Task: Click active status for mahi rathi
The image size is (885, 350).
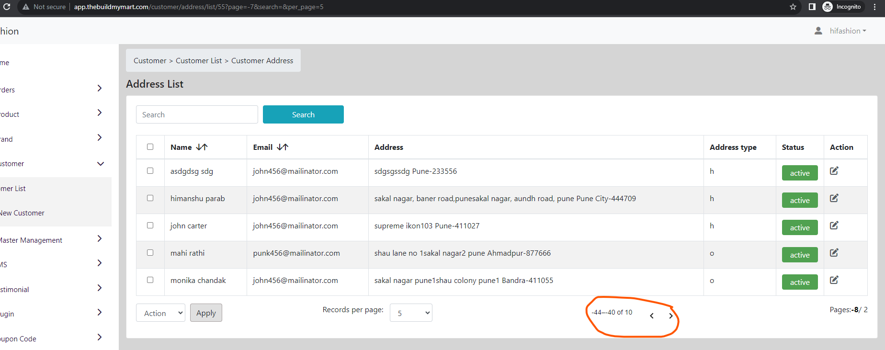Action: point(800,255)
